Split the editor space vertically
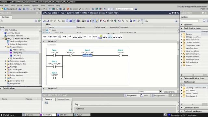The width and height of the screenshot is (208, 117). (112, 9)
